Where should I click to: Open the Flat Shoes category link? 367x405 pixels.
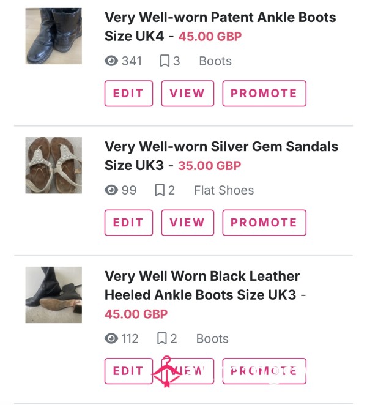coord(224,190)
